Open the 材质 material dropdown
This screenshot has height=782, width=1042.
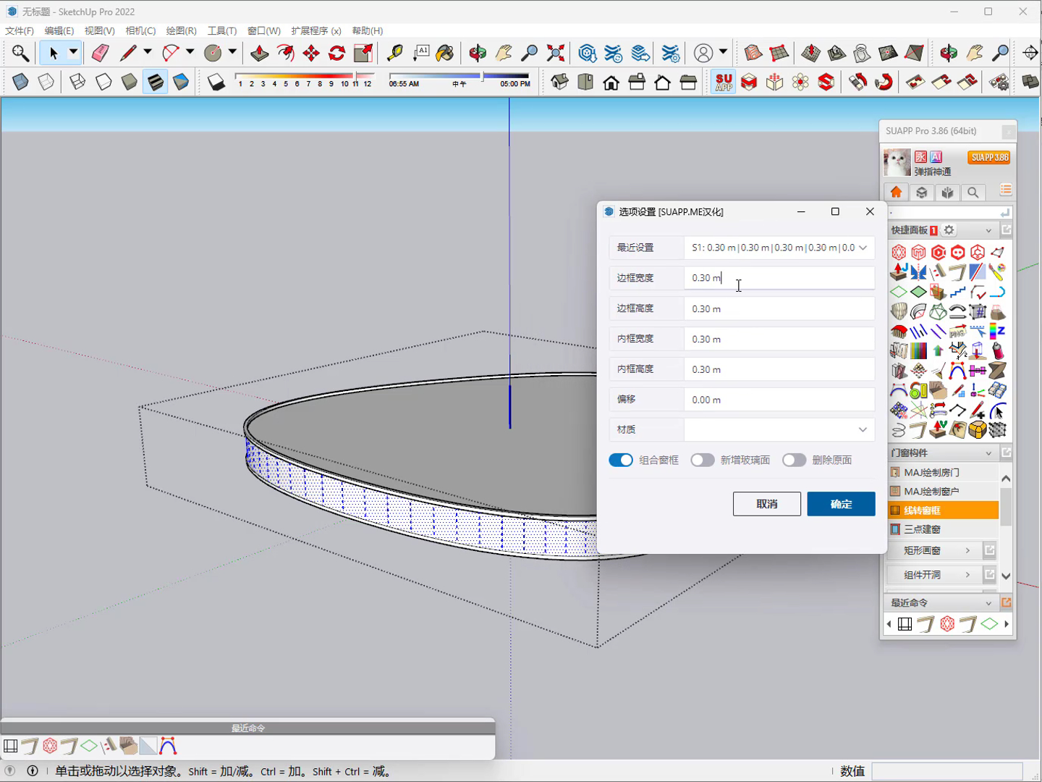point(779,430)
